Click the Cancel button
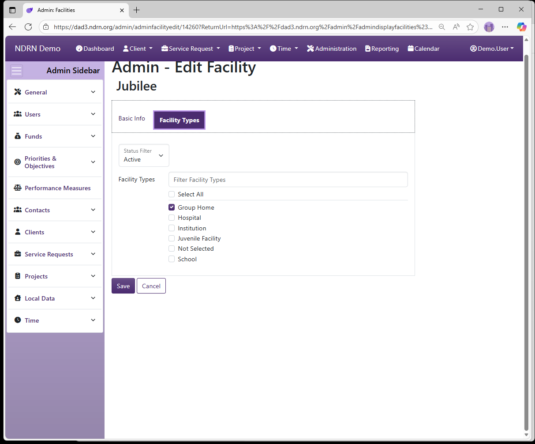Viewport: 535px width, 444px height. tap(151, 286)
